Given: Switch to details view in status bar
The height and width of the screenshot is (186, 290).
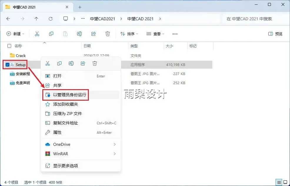Looking at the screenshot, I should click(279, 182).
